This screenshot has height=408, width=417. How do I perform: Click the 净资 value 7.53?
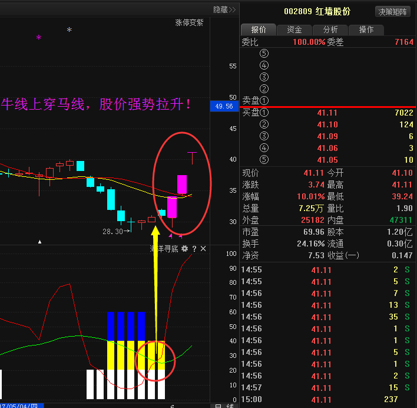316,255
